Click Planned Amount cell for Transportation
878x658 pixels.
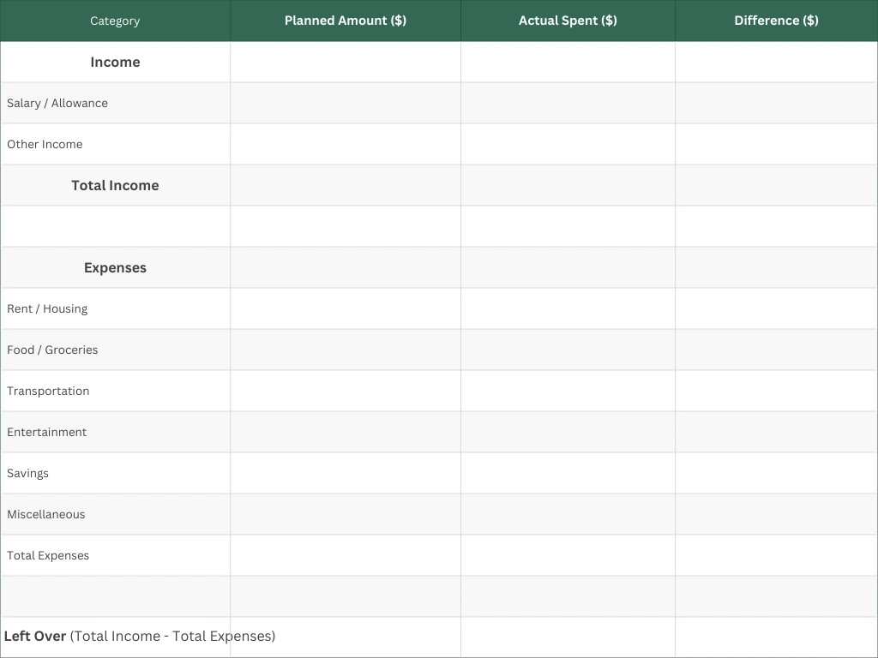346,391
